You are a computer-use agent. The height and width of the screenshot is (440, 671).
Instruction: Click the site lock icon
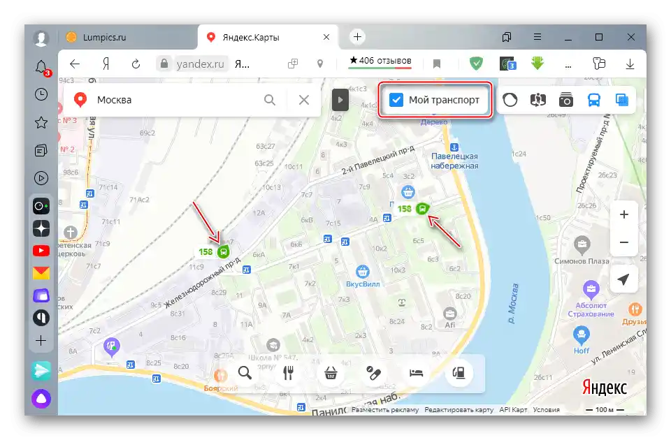pyautogui.click(x=164, y=64)
